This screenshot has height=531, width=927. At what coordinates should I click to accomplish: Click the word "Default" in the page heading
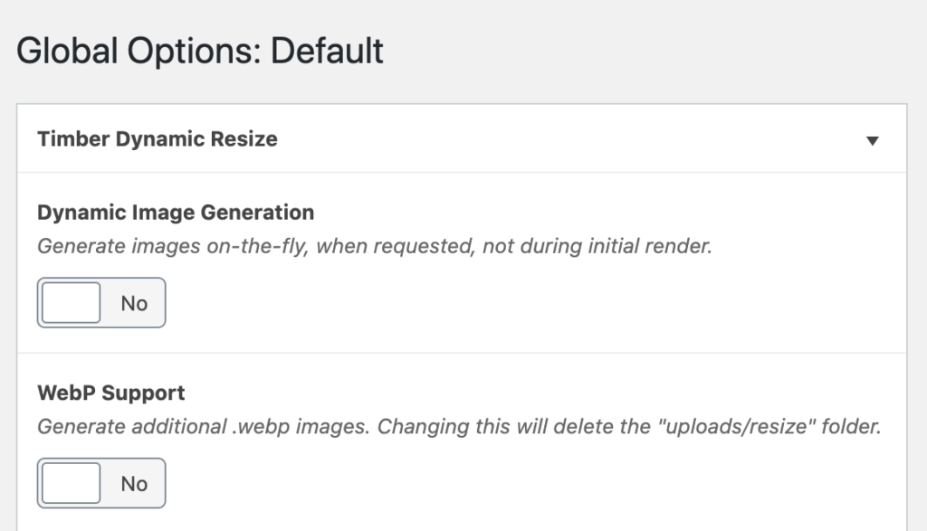(327, 50)
